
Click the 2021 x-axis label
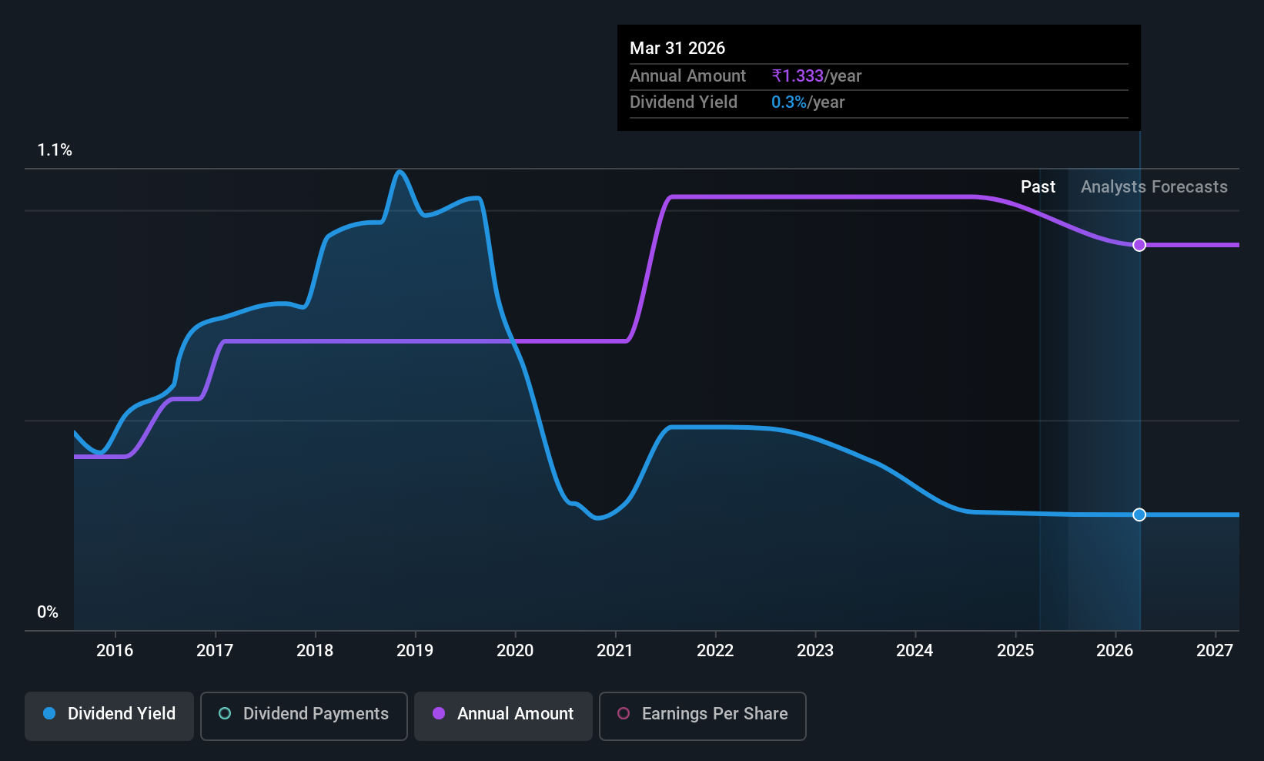[615, 651]
